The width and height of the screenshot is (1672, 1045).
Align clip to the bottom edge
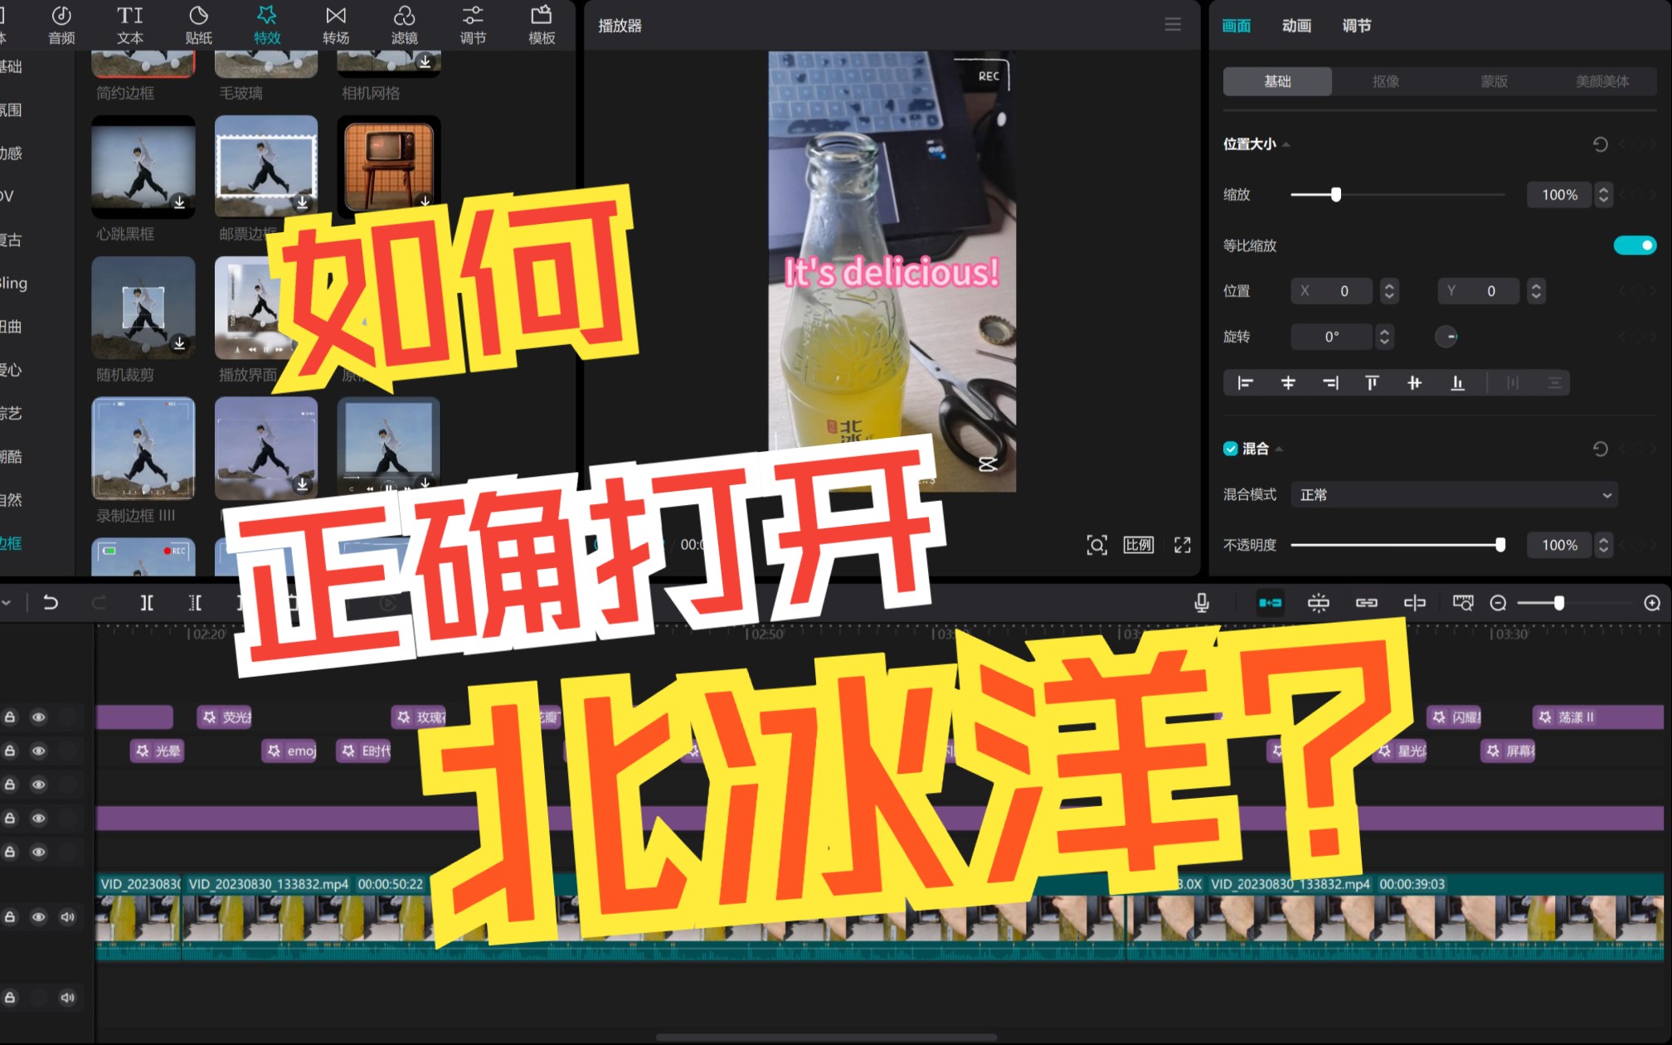click(1457, 382)
